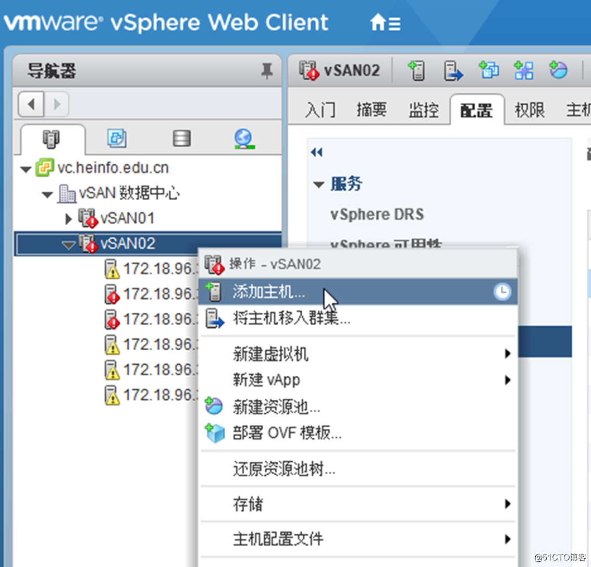Collapse the vc.heinfo.edu.cn tree node
The height and width of the screenshot is (567, 591).
pyautogui.click(x=26, y=169)
